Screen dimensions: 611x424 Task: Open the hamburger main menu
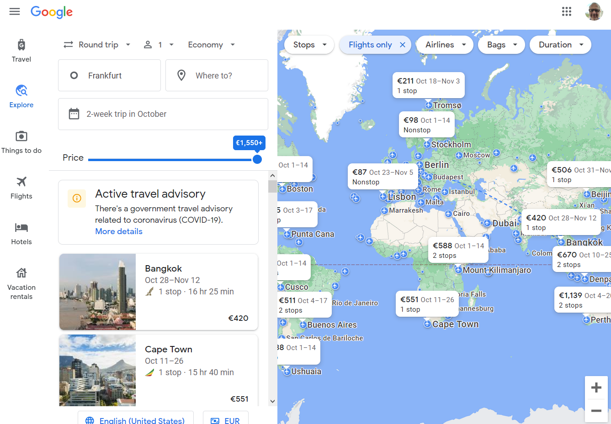[15, 11]
